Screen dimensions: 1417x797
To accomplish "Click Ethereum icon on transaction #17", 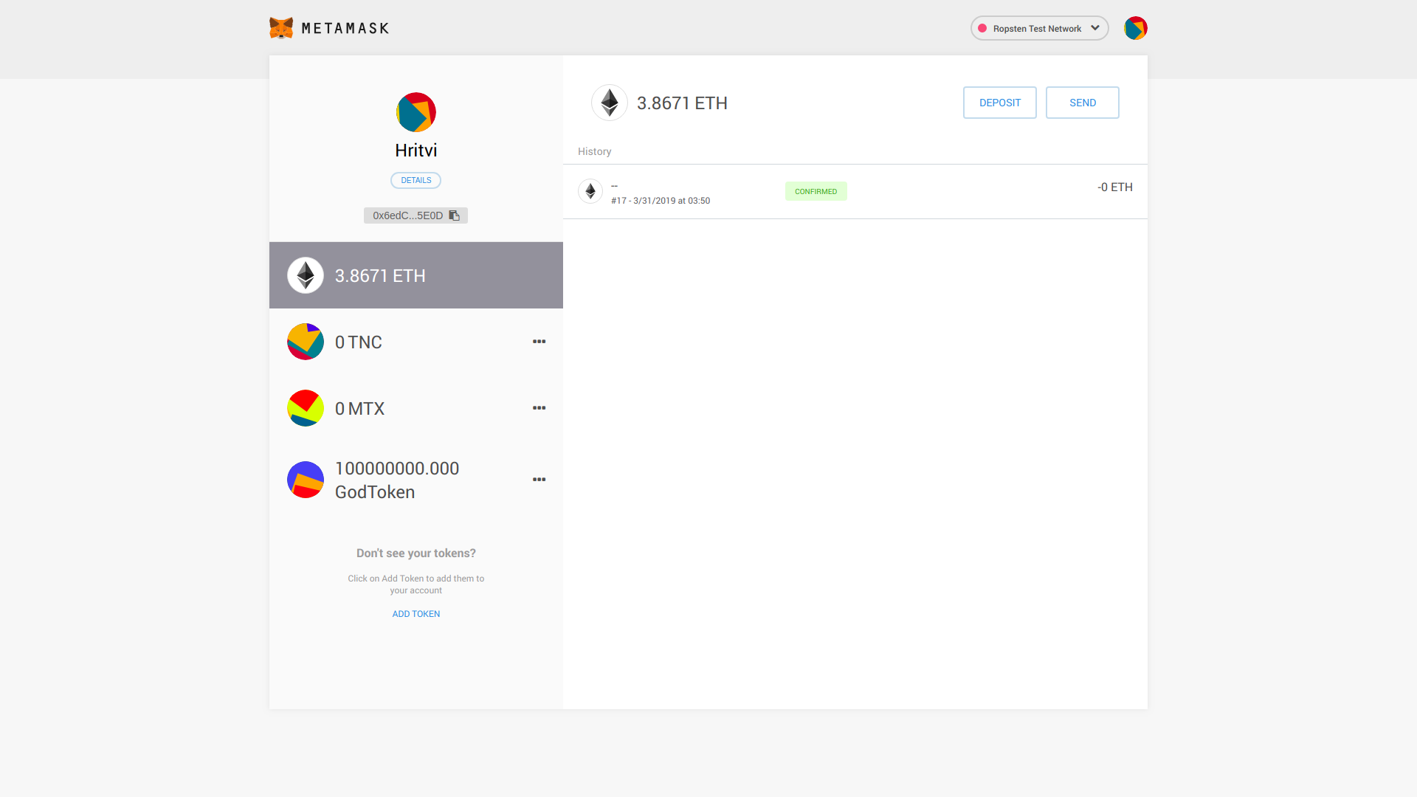I will pyautogui.click(x=590, y=191).
